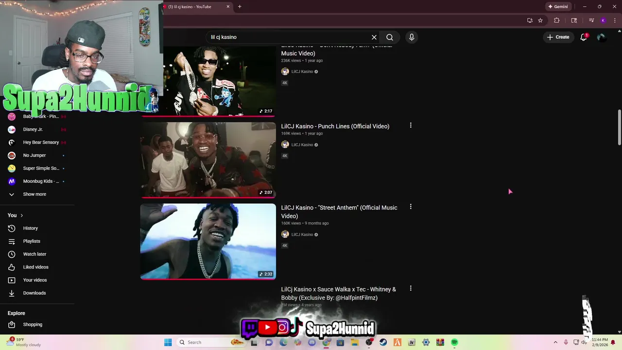Click the '160K views • 9 months ago' text
This screenshot has width=622, height=350.
pyautogui.click(x=305, y=224)
